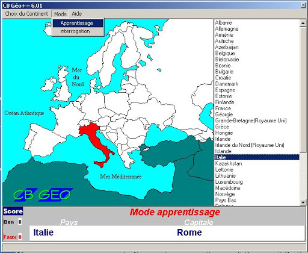Close the CB Géo++ window
This screenshot has height=253, width=308.
303,5
